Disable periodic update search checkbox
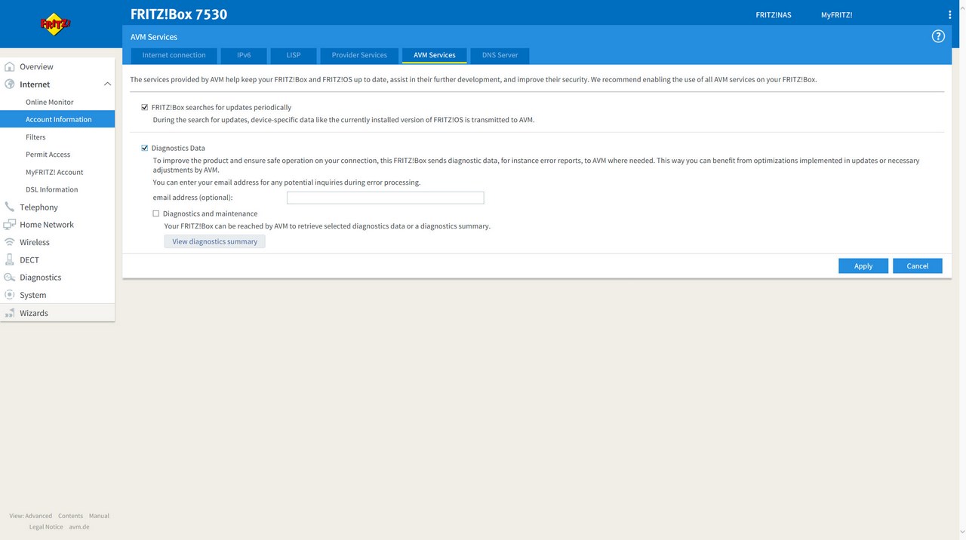The image size is (966, 540). 145,107
